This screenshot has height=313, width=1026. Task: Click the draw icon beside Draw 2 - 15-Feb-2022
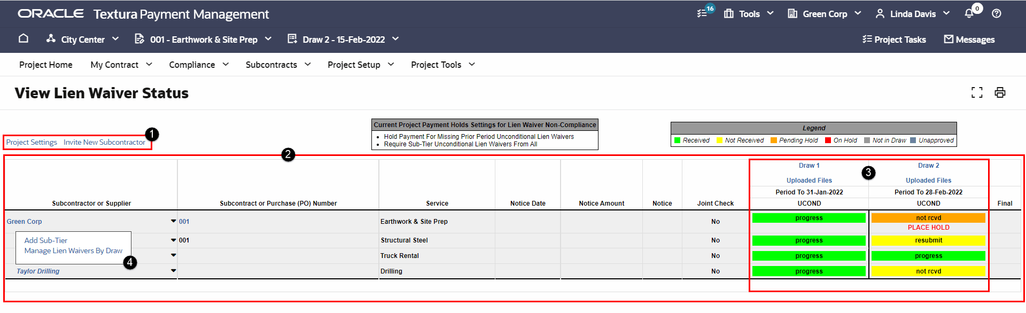[292, 38]
